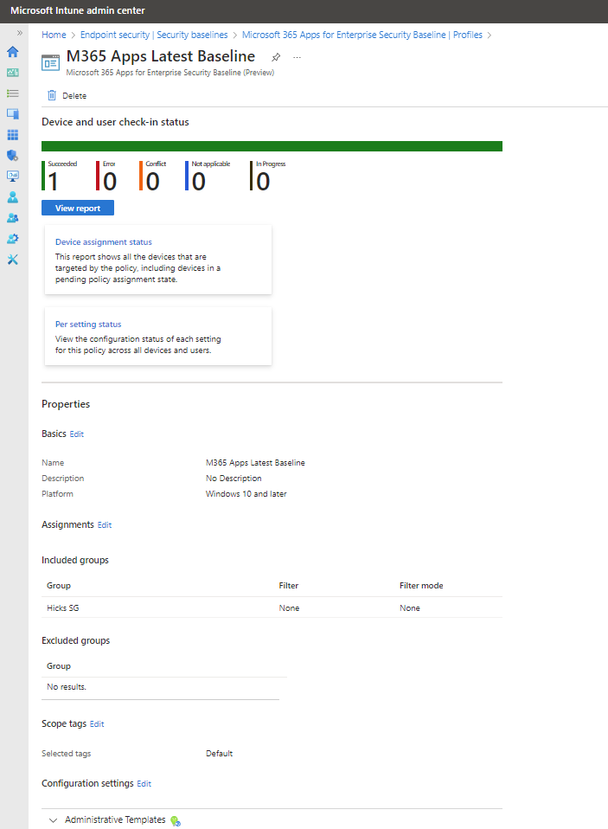This screenshot has height=829, width=608.
Task: Open Home from the sidebar icon
Action: [13, 52]
